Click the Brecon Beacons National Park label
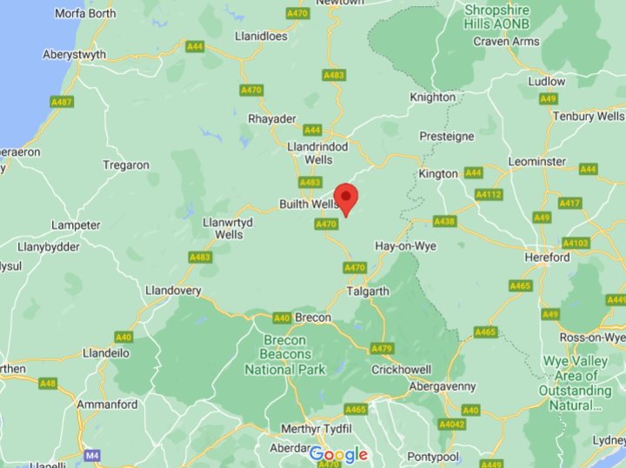The width and height of the screenshot is (626, 468). coord(285,355)
